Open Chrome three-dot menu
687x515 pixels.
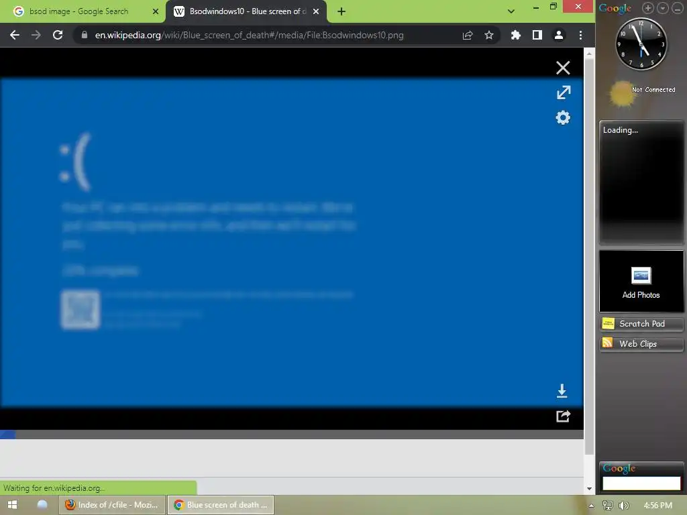[580, 35]
